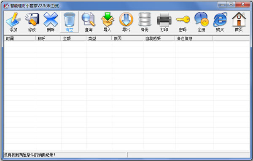Click the app icon in the title bar
Image resolution: width=253 pixels, height=161 pixels.
pos(6,6)
